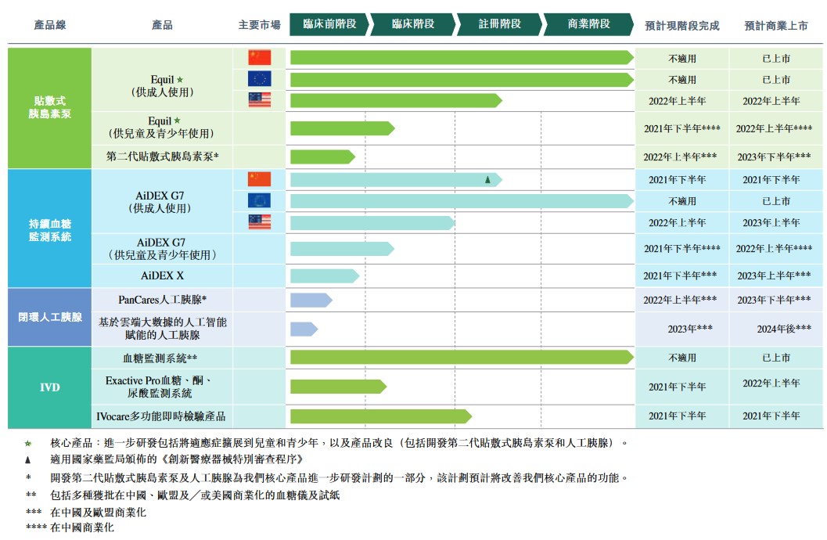827x540 pixels.
Task: Click 不適用 in the 血糖監測系統 row
Action: [x=682, y=358]
